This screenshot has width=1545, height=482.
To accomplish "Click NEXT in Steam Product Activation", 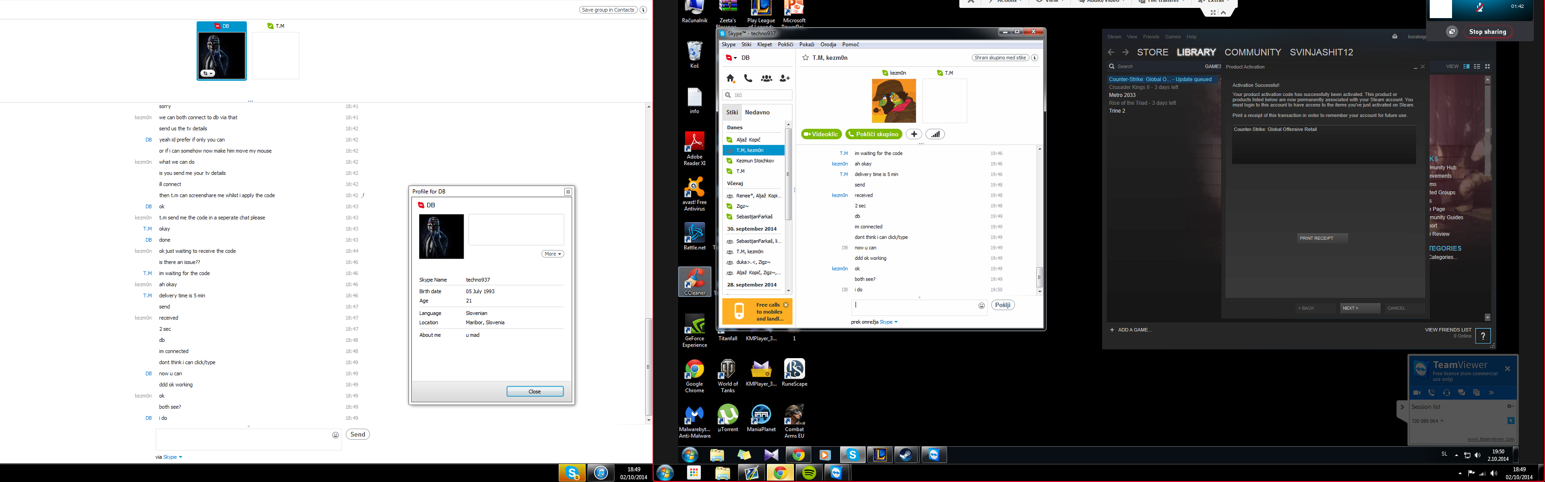I will click(1360, 308).
